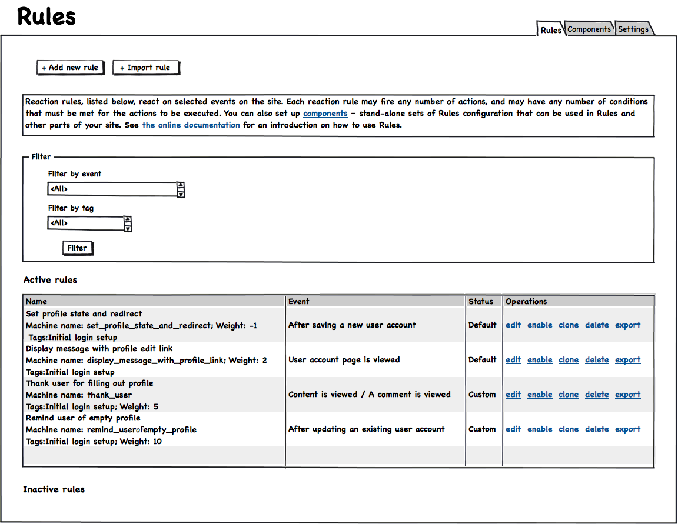The image size is (678, 524).
Task: Export the Remind user of empty profile rule
Action: [627, 429]
